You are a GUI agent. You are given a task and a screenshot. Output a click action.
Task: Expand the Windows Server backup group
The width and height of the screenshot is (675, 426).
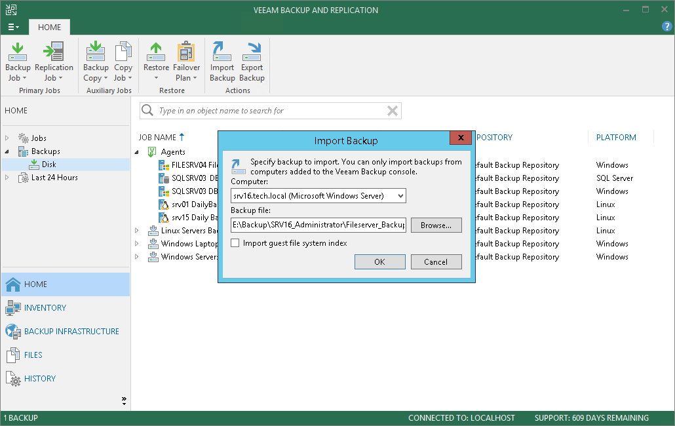pos(136,257)
